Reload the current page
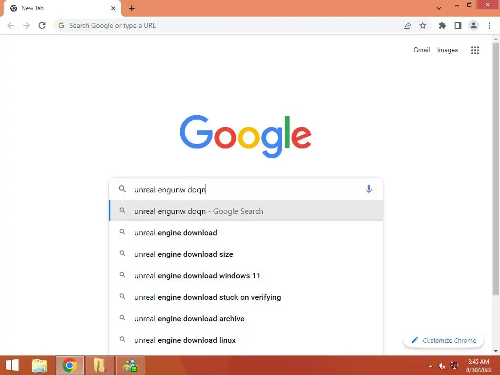500x375 pixels. click(42, 25)
